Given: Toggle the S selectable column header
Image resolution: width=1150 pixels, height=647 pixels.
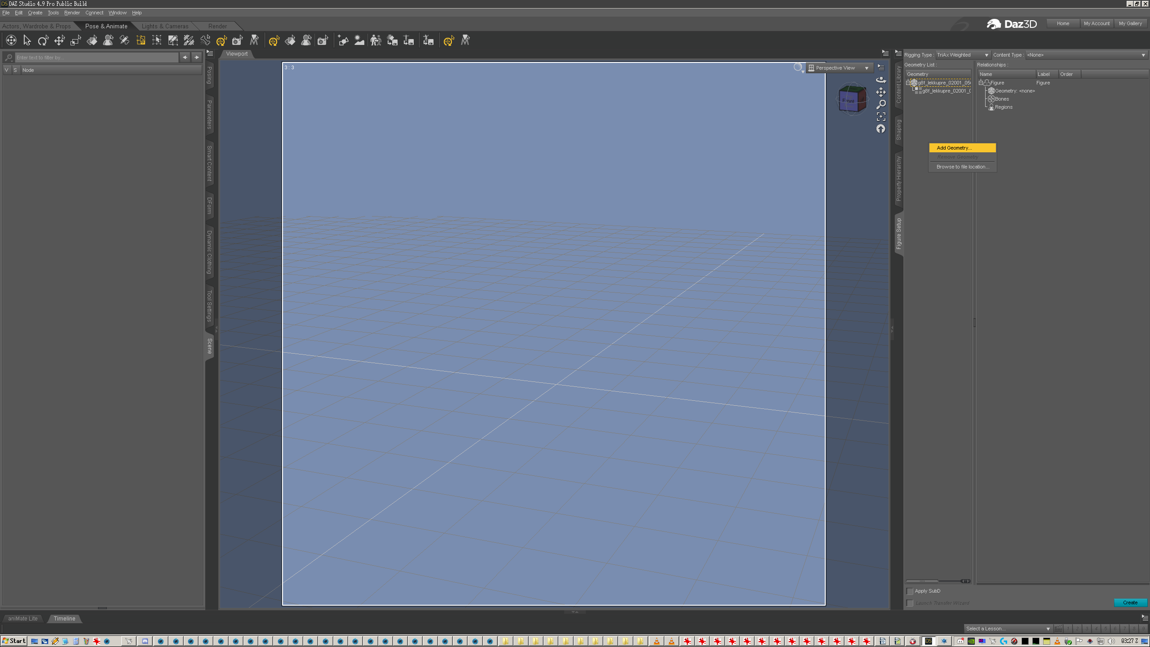Looking at the screenshot, I should (x=15, y=70).
